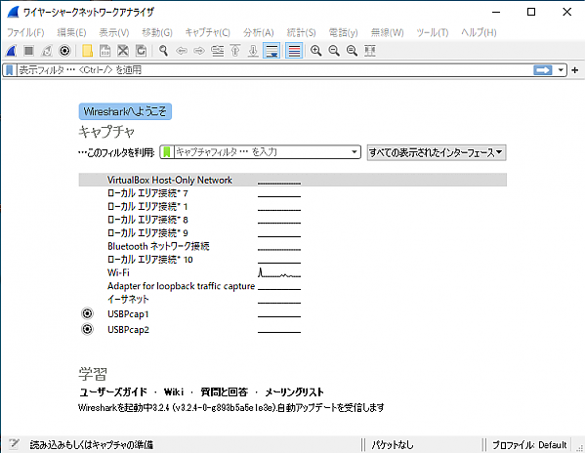This screenshot has width=585, height=453.
Task: Open the 質問と回答 link
Action: pyautogui.click(x=225, y=391)
